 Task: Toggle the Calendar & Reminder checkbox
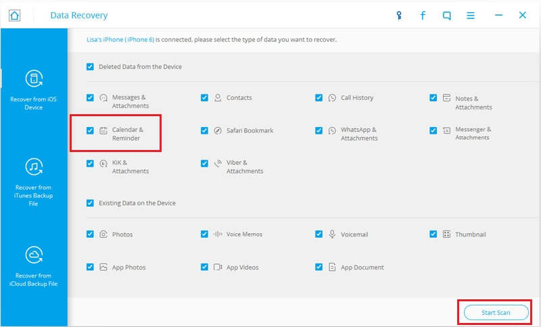pos(90,130)
